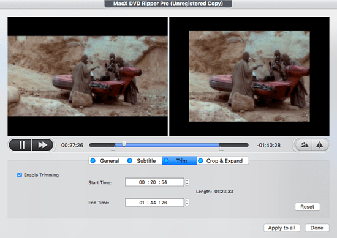The image size is (337, 238).
Task: Select the Trim tab
Action: tap(180, 161)
